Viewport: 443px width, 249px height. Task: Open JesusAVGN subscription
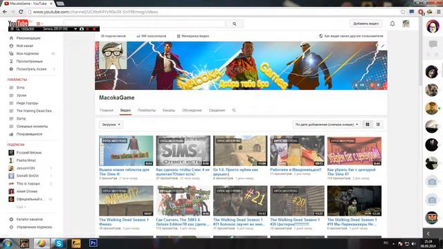26,168
